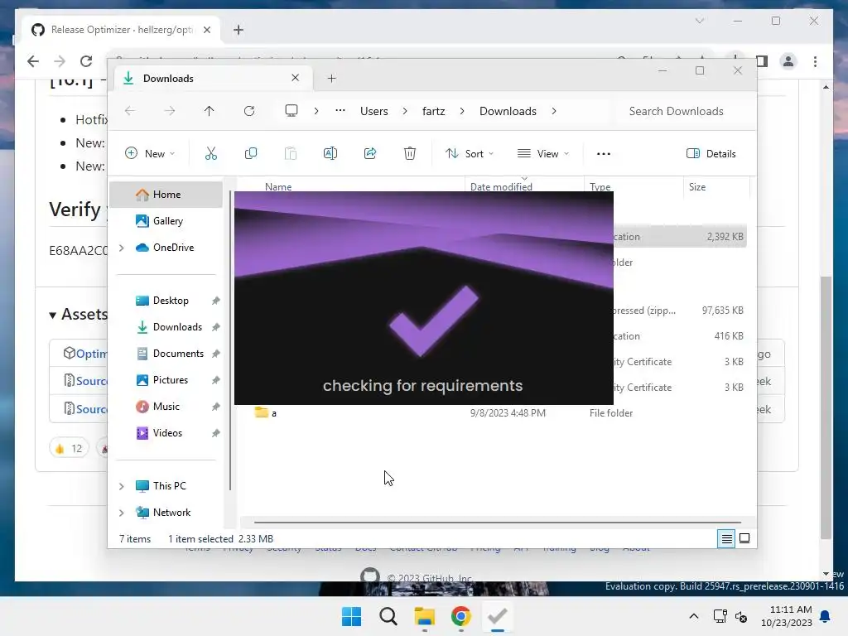
Task: Go up one folder with Up arrow
Action: click(210, 111)
